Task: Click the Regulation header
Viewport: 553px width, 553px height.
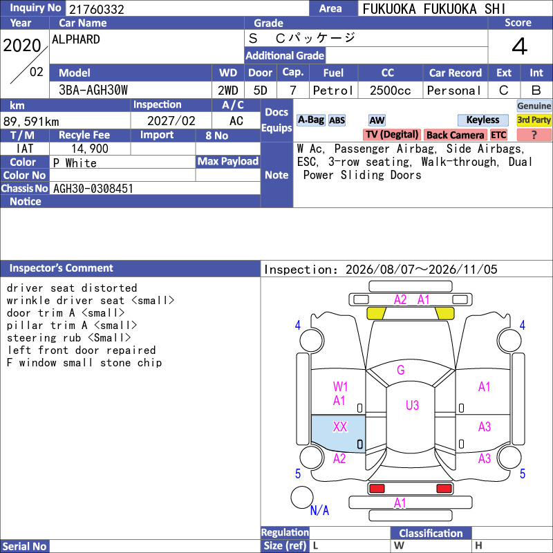Action: [285, 532]
